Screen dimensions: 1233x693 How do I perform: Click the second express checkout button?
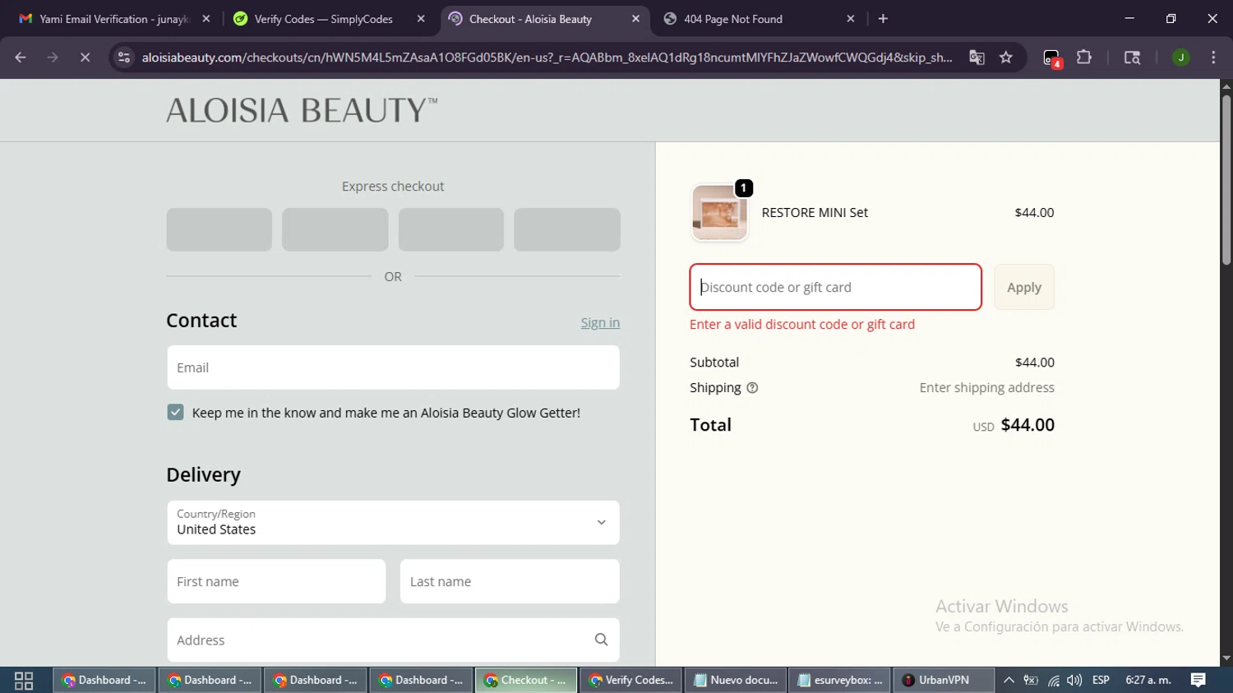(335, 229)
